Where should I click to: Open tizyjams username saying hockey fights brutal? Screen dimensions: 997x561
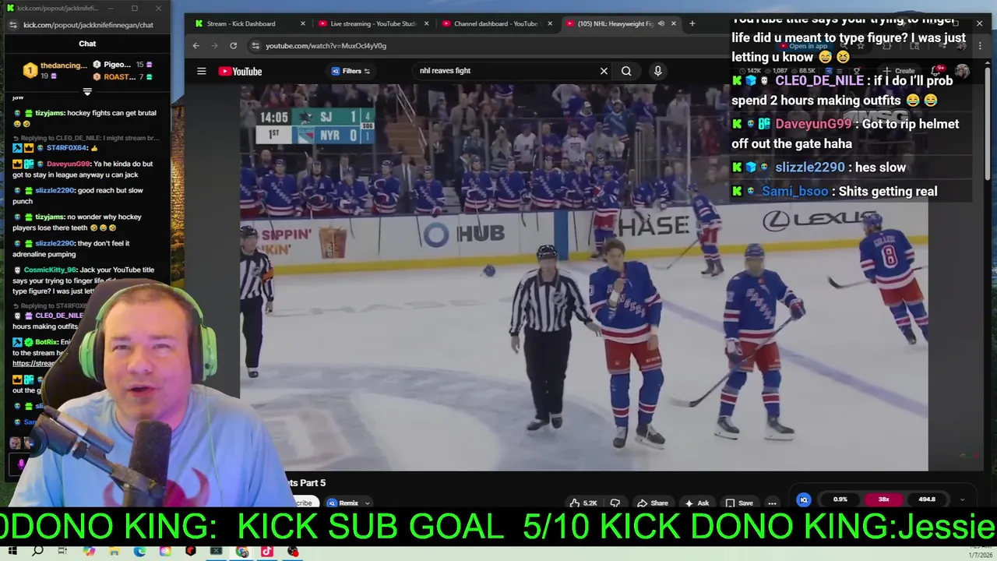(50, 113)
